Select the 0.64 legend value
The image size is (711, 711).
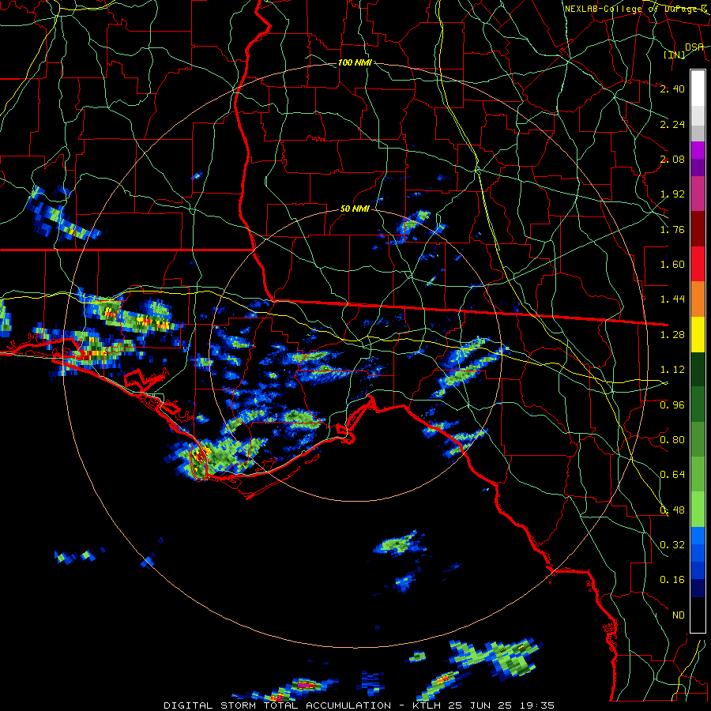[672, 475]
